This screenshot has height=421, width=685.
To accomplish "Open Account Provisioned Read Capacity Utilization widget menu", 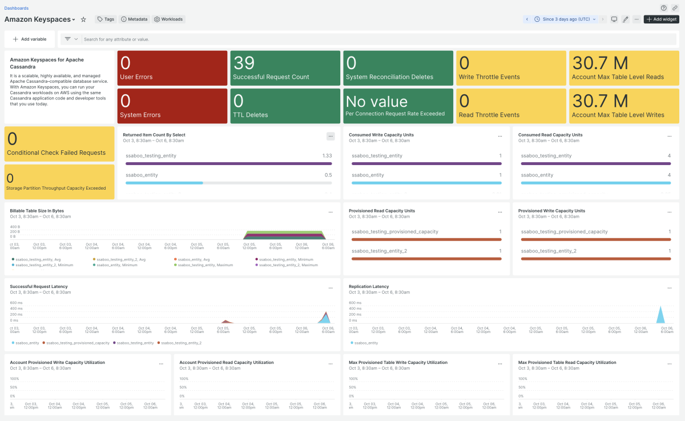I will pyautogui.click(x=331, y=363).
